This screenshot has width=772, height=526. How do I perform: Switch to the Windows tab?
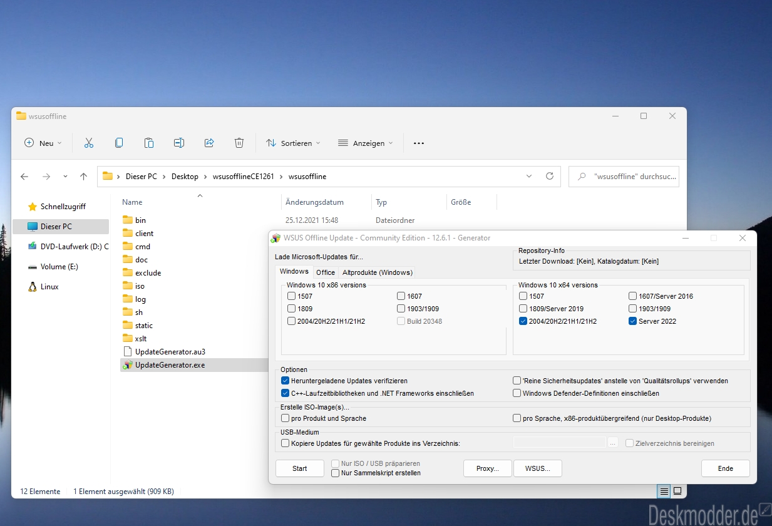(x=294, y=272)
